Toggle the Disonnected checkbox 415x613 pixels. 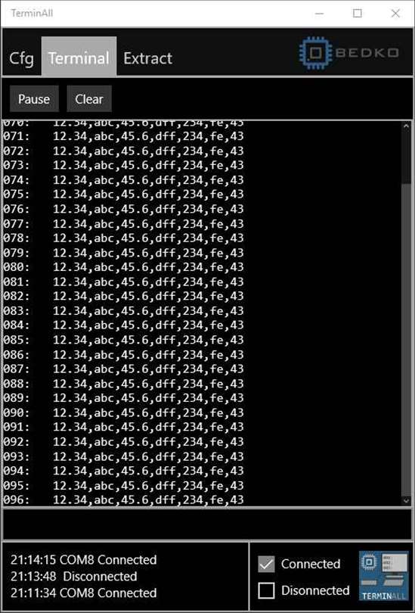[266, 590]
